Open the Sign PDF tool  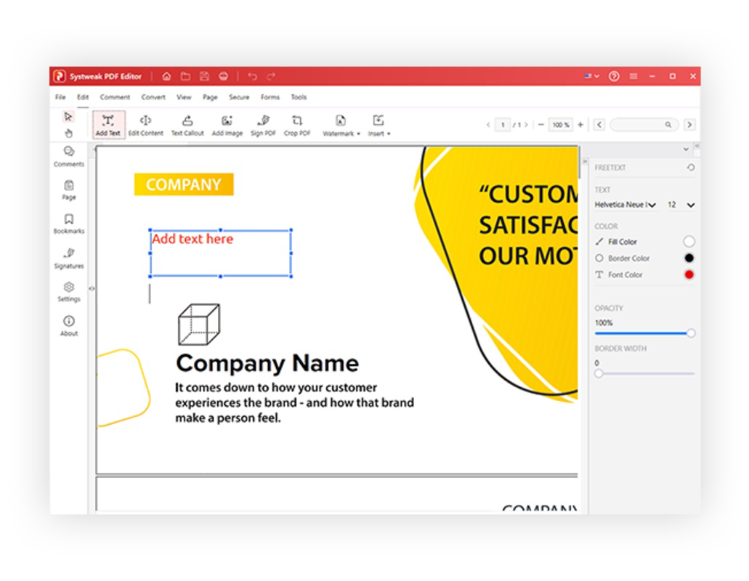tap(263, 125)
